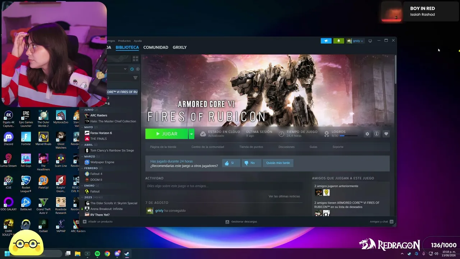Image resolution: width=460 pixels, height=259 pixels.
Task: Open Gestionar descargas
Action: pyautogui.click(x=241, y=222)
